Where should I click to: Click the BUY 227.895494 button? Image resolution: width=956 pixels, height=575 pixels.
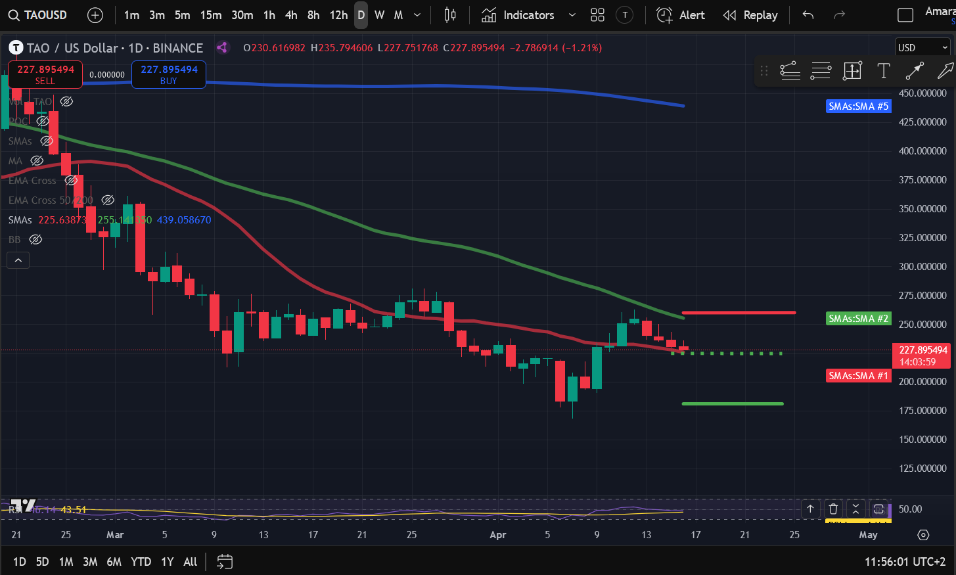[169, 74]
